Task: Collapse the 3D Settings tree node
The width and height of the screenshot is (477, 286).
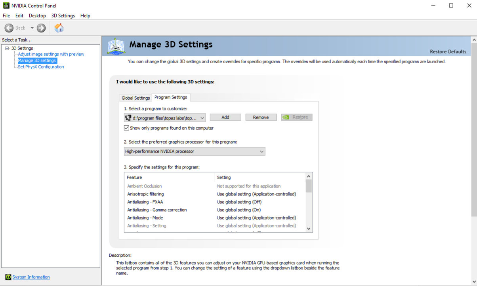Action: [x=7, y=48]
